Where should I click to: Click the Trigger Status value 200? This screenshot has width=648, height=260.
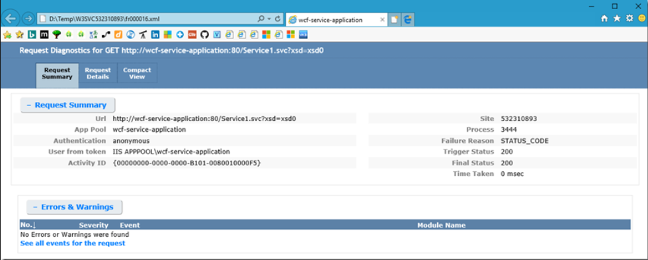coord(506,152)
